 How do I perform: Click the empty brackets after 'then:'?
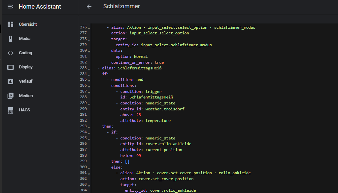point(127,161)
